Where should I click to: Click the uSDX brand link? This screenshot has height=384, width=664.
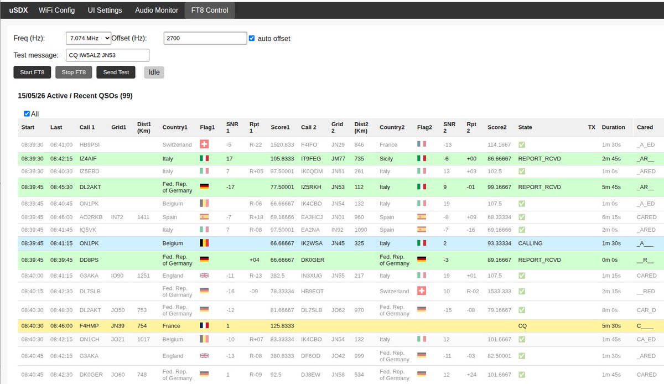[x=17, y=10]
